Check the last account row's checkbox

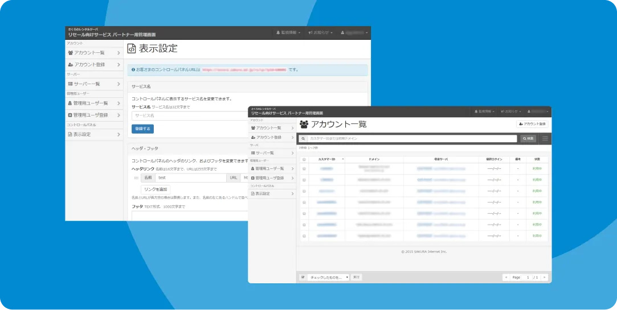click(304, 235)
